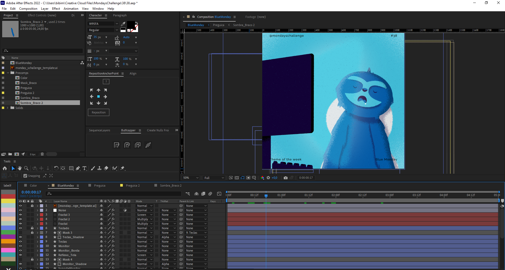505x270 pixels.
Task: Select the Puppet Pin tool
Action: (x=123, y=168)
